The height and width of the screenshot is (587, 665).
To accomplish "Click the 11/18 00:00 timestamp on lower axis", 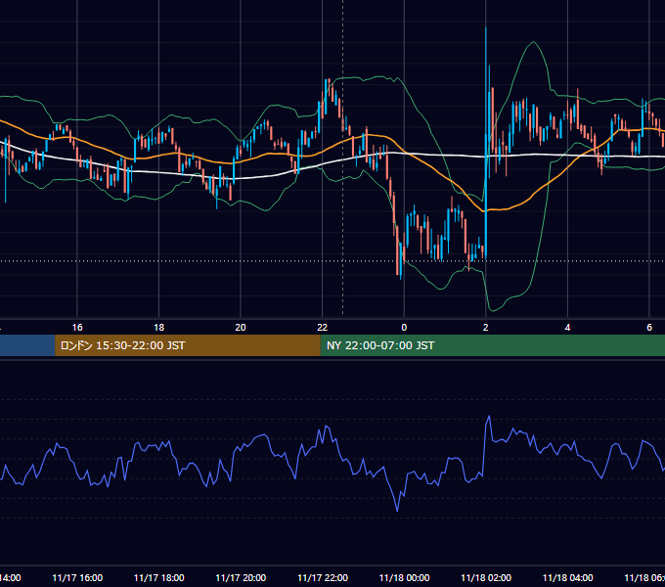I will (x=404, y=577).
